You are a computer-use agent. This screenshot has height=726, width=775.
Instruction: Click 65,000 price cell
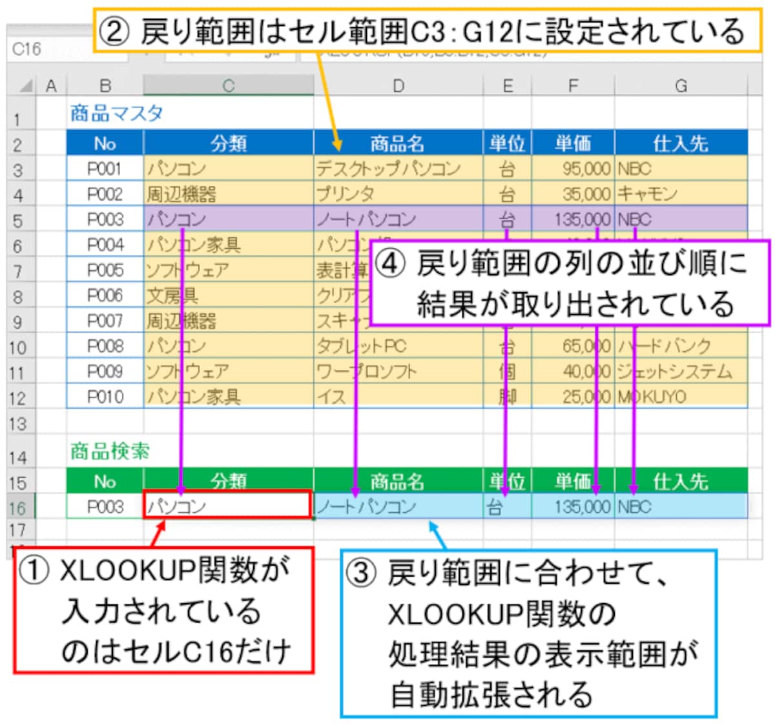point(573,346)
